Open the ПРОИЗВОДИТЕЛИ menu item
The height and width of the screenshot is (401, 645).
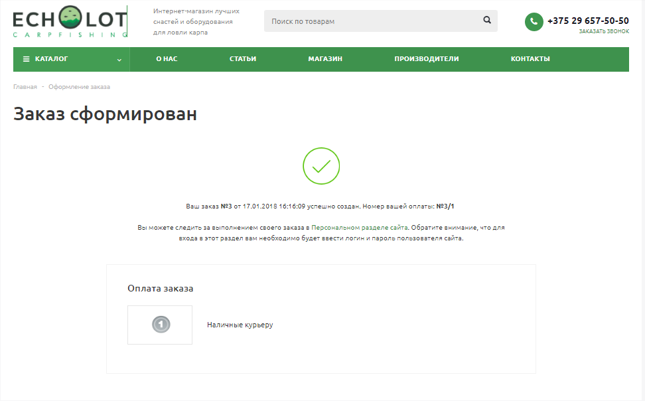pos(427,59)
